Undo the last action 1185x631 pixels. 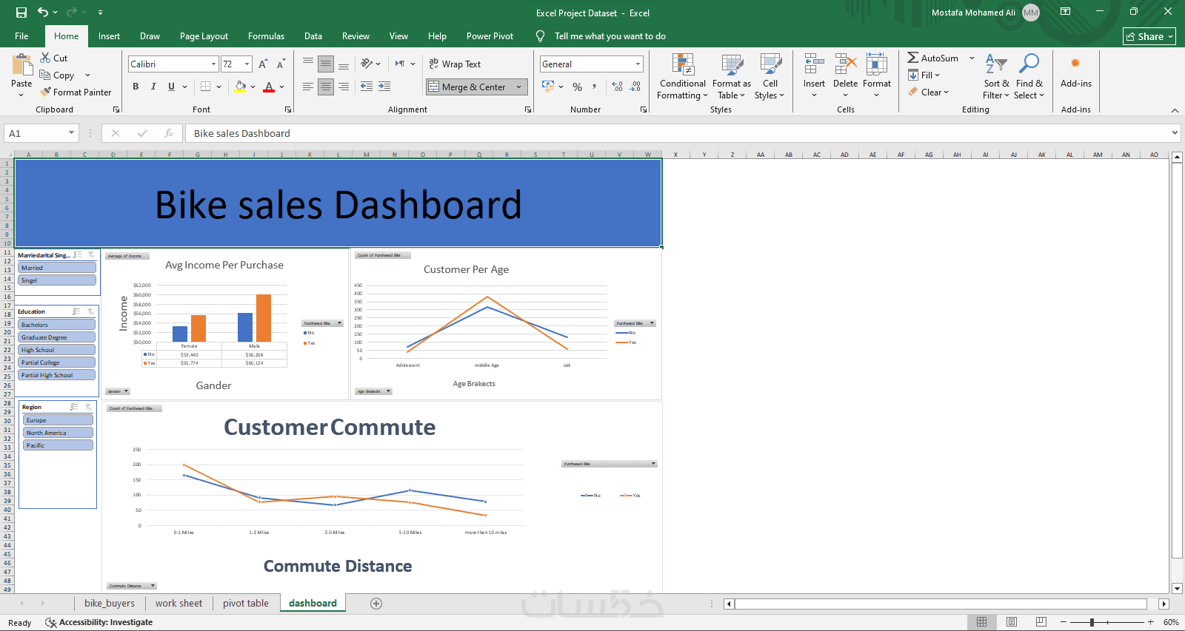pyautogui.click(x=43, y=13)
